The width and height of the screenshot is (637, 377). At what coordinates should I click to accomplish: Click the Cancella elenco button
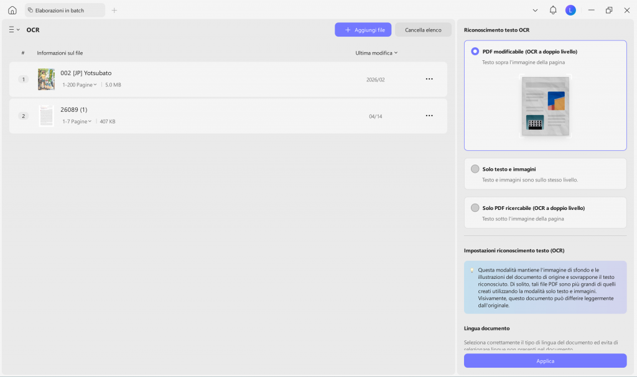423,30
